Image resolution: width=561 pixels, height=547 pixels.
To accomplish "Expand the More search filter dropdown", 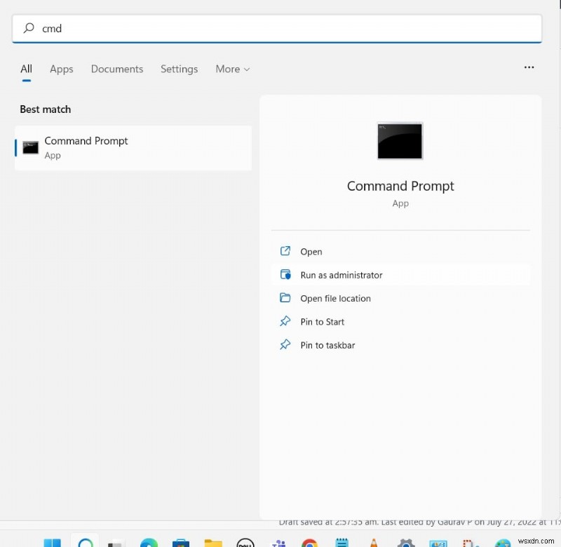I will pyautogui.click(x=232, y=69).
